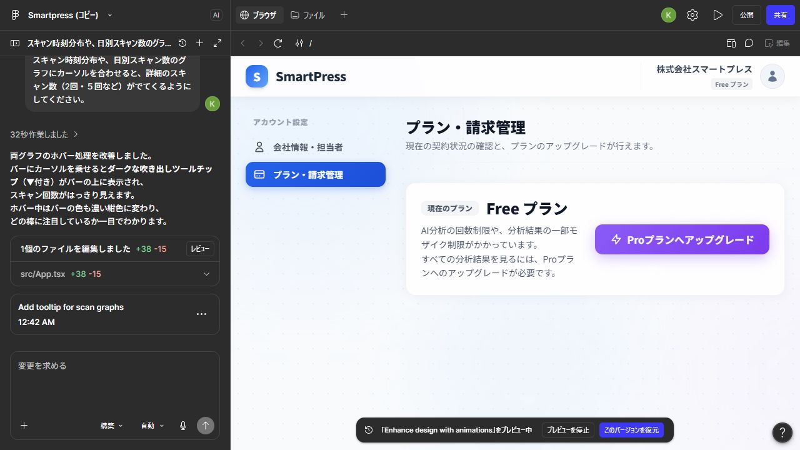Click the SmartPress logo in header
The image size is (800, 450).
coord(296,76)
